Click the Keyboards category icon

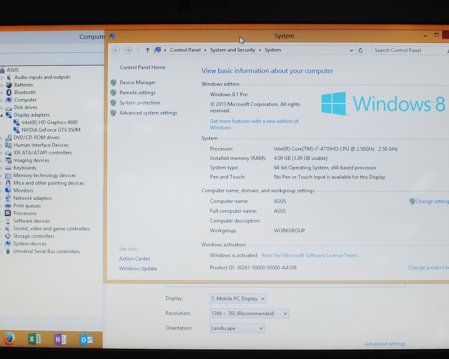(8, 168)
